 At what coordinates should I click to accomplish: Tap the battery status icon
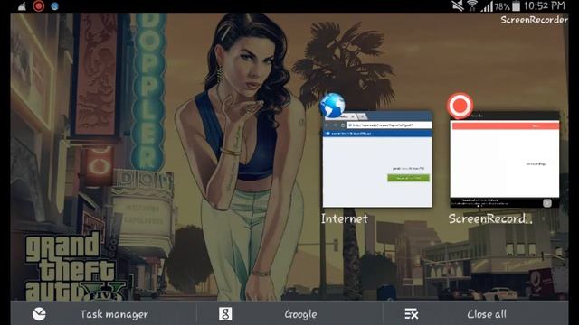517,6
